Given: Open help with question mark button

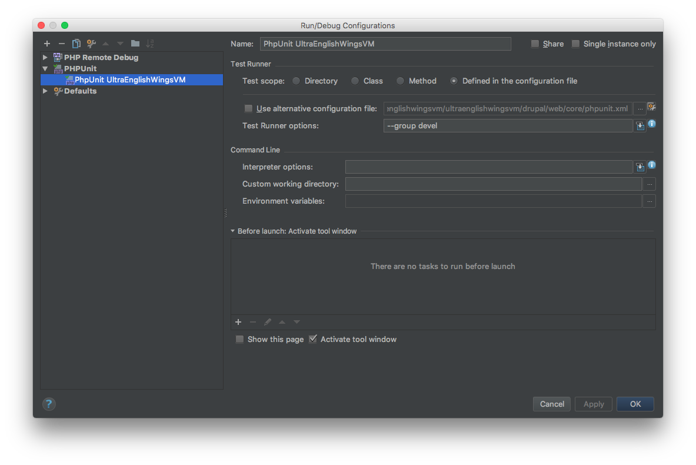Looking at the screenshot, I should (x=49, y=404).
